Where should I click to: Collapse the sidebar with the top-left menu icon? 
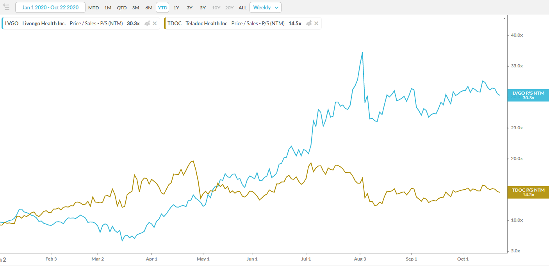6,7
